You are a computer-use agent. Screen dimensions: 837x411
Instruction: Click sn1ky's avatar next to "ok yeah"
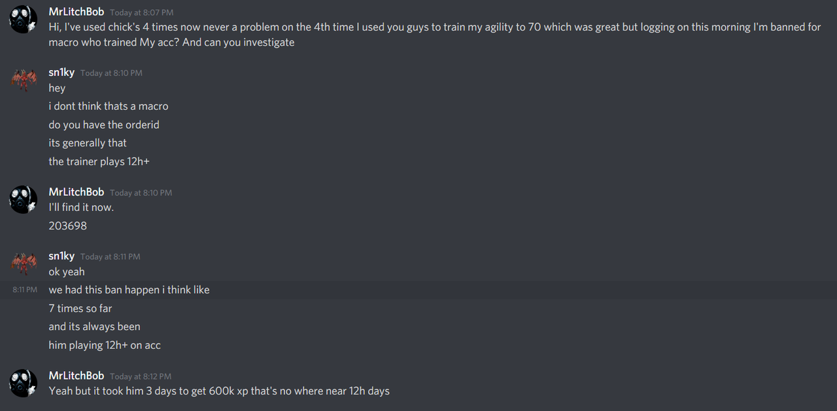23,263
